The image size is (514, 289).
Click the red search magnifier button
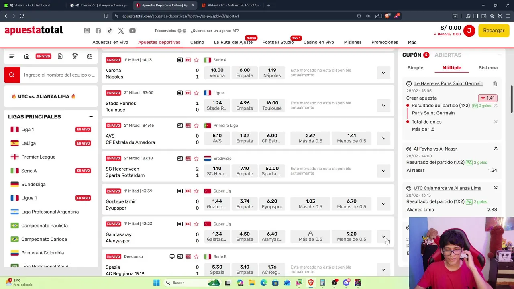(x=12, y=75)
